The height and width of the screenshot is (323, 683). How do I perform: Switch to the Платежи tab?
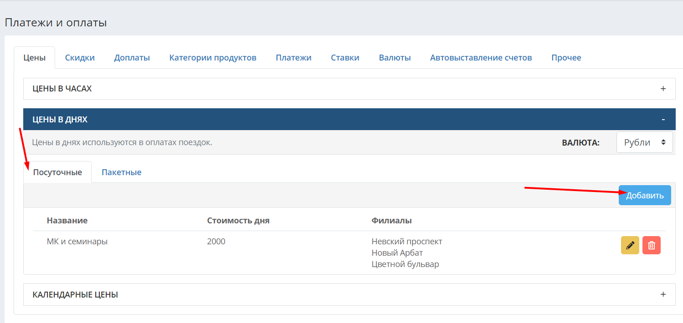click(x=293, y=58)
